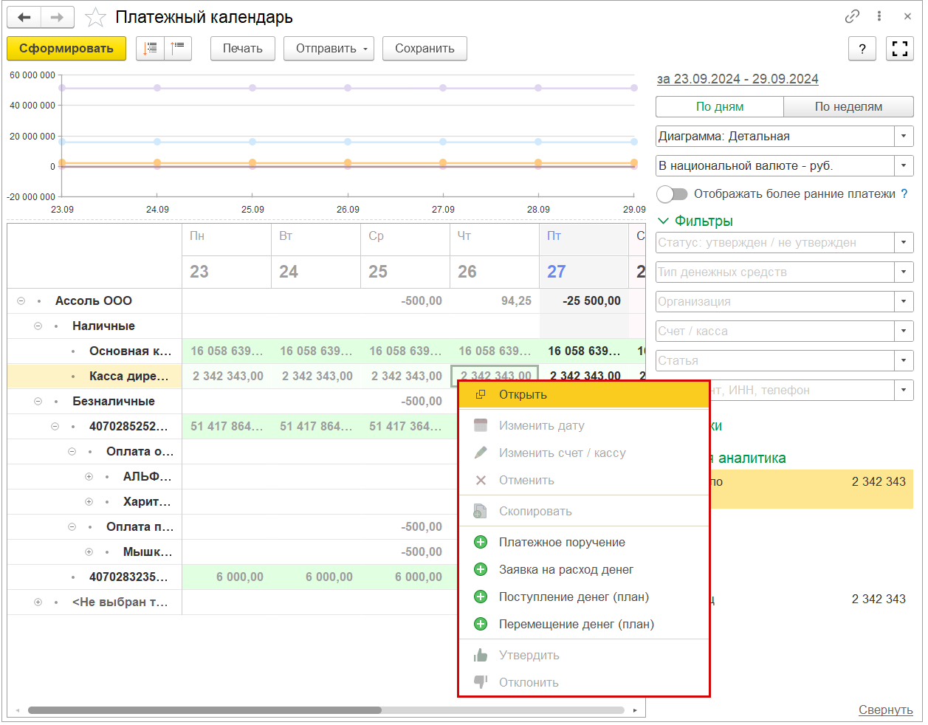This screenshot has width=928, height=725.
Task: Collapse the Фильтры section chevron
Action: tap(663, 221)
